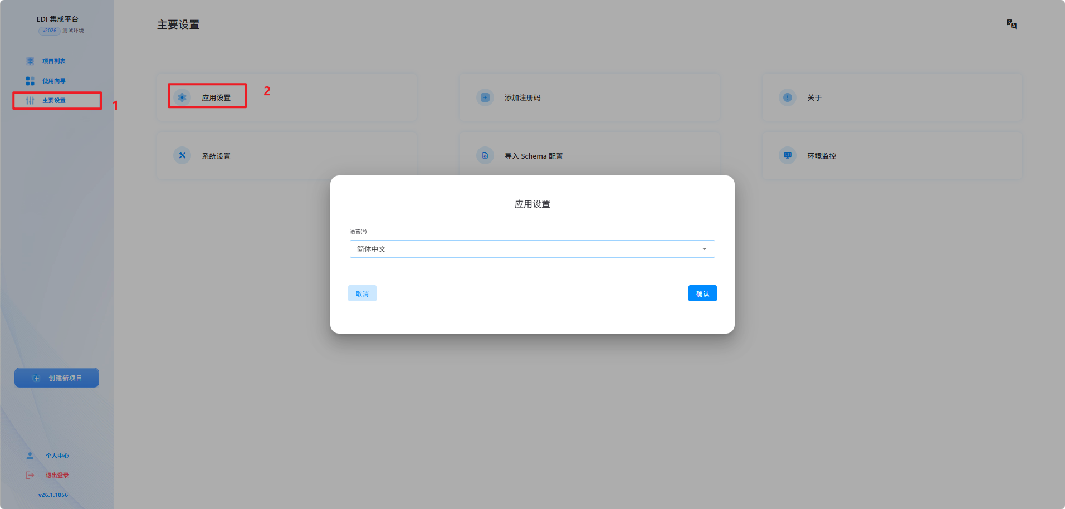Click the 语言(*) field label
This screenshot has height=509, width=1065.
tap(358, 231)
